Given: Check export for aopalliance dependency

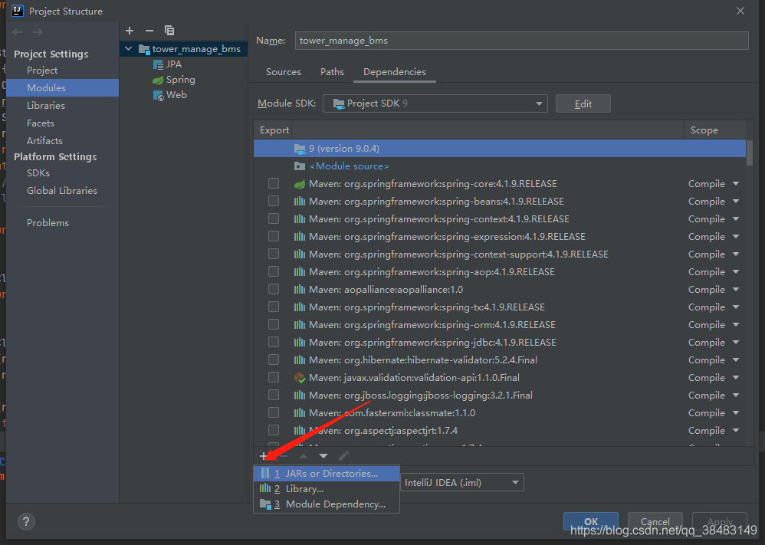Looking at the screenshot, I should [x=274, y=289].
